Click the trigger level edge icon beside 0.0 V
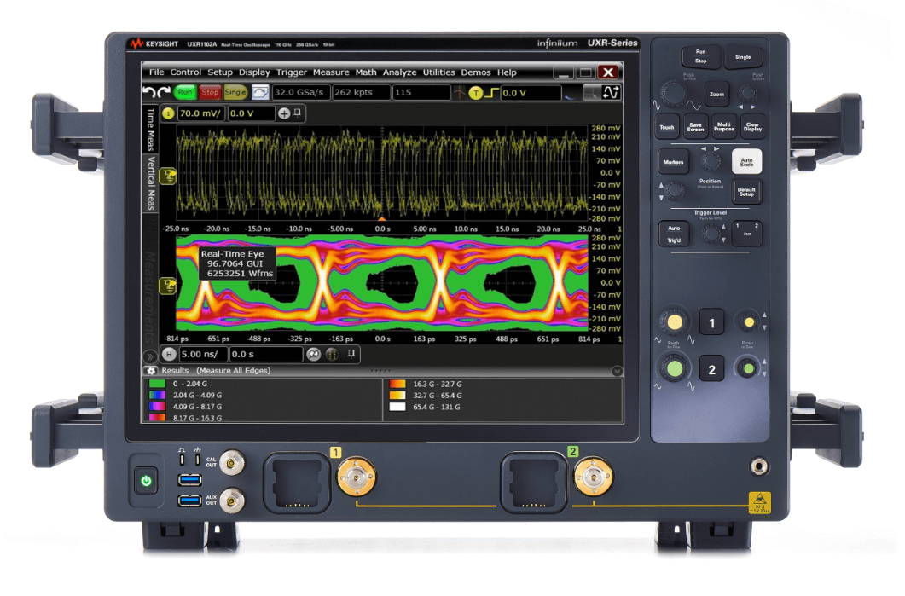This screenshot has height=596, width=905. [x=491, y=93]
